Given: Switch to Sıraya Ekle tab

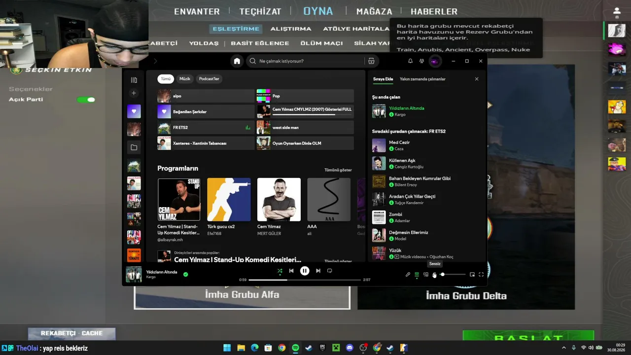Looking at the screenshot, I should pyautogui.click(x=383, y=79).
